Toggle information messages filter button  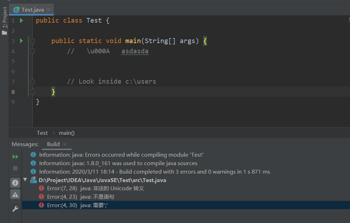coord(15,183)
